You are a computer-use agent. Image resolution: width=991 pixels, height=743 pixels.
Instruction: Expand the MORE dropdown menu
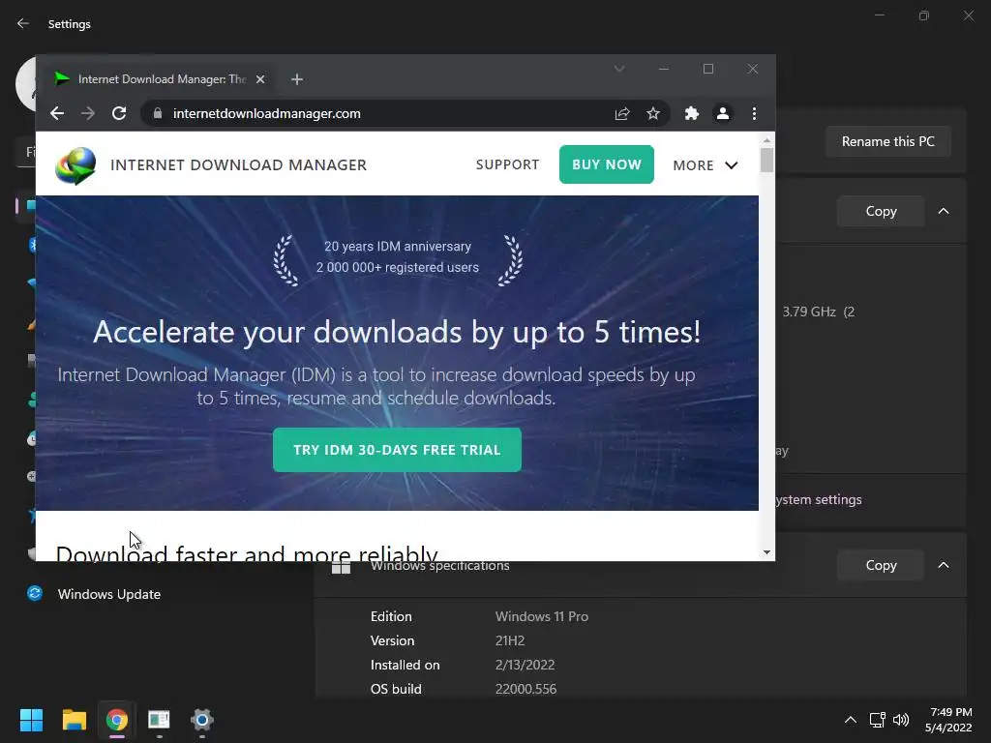pos(705,165)
